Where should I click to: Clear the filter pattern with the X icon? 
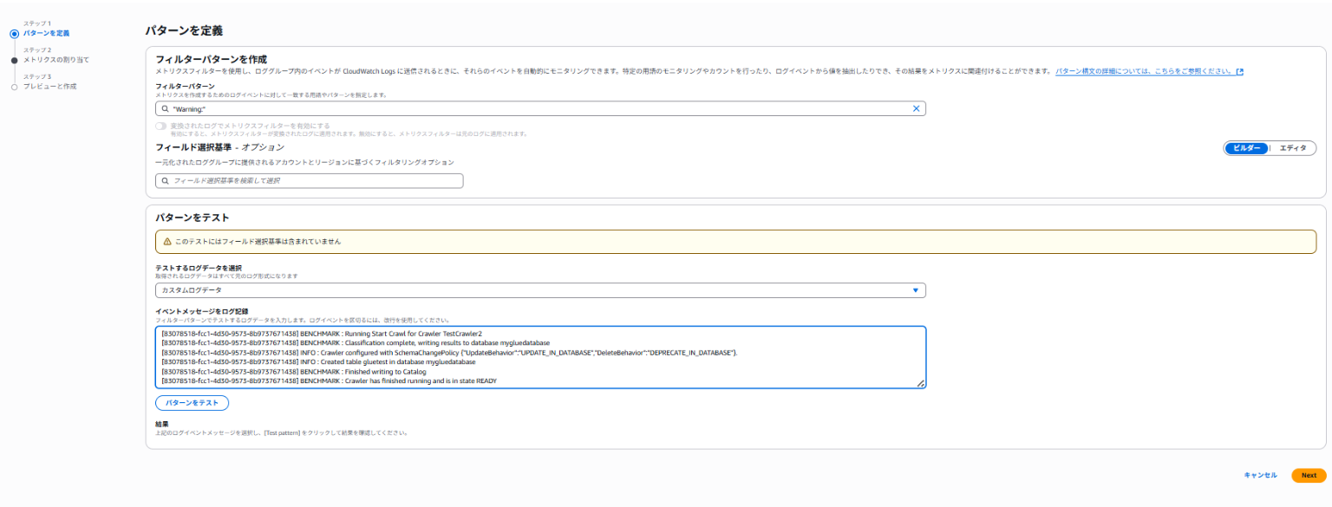[916, 109]
